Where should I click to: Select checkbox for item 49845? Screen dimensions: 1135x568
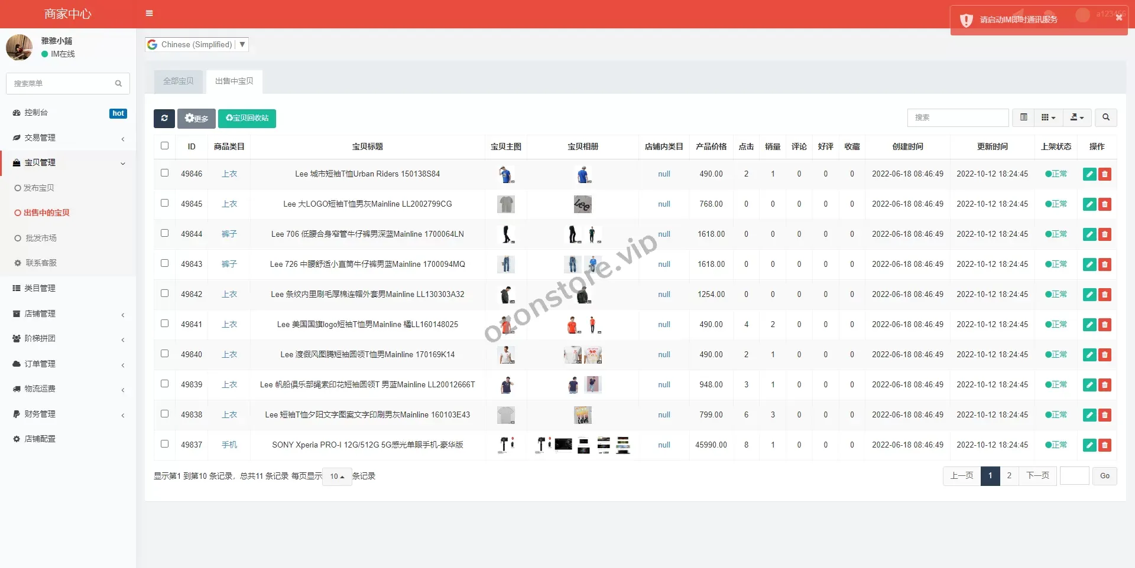(x=164, y=203)
